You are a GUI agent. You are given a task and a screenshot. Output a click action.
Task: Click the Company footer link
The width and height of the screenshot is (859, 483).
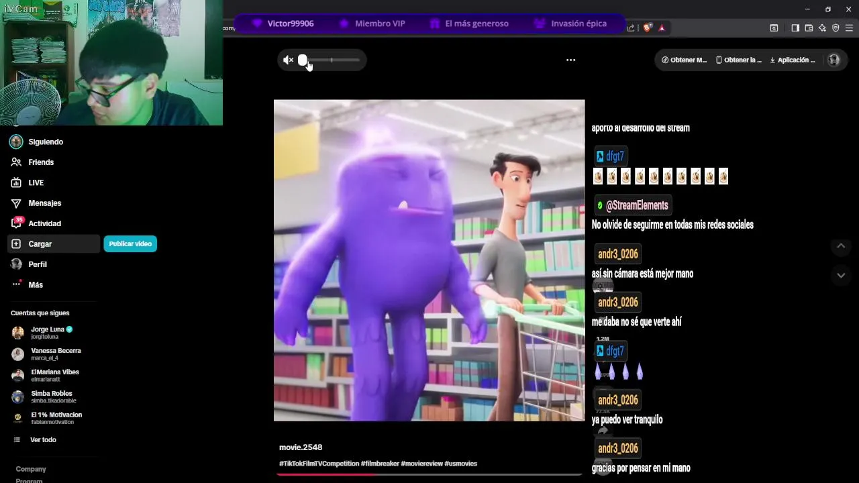pyautogui.click(x=31, y=469)
